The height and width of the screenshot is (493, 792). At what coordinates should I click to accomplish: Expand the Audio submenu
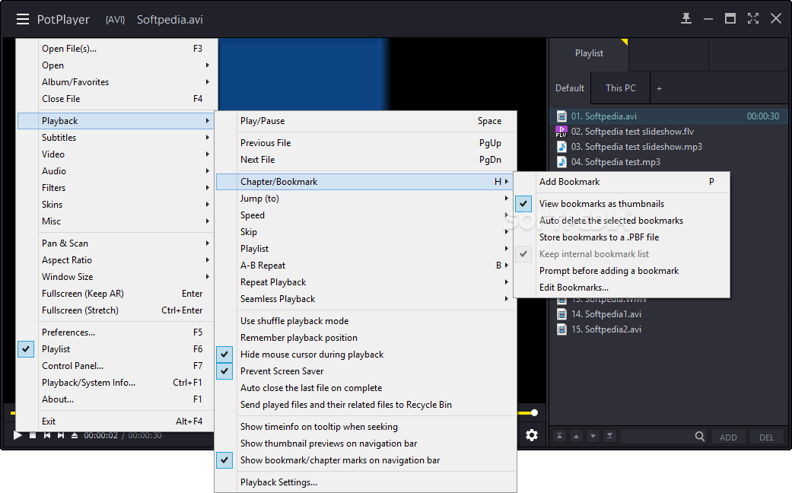coord(116,170)
